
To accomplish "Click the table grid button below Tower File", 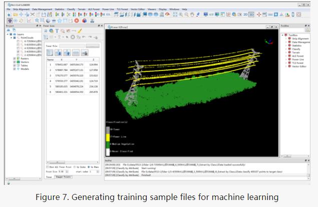I will pyautogui.click(x=50, y=52).
